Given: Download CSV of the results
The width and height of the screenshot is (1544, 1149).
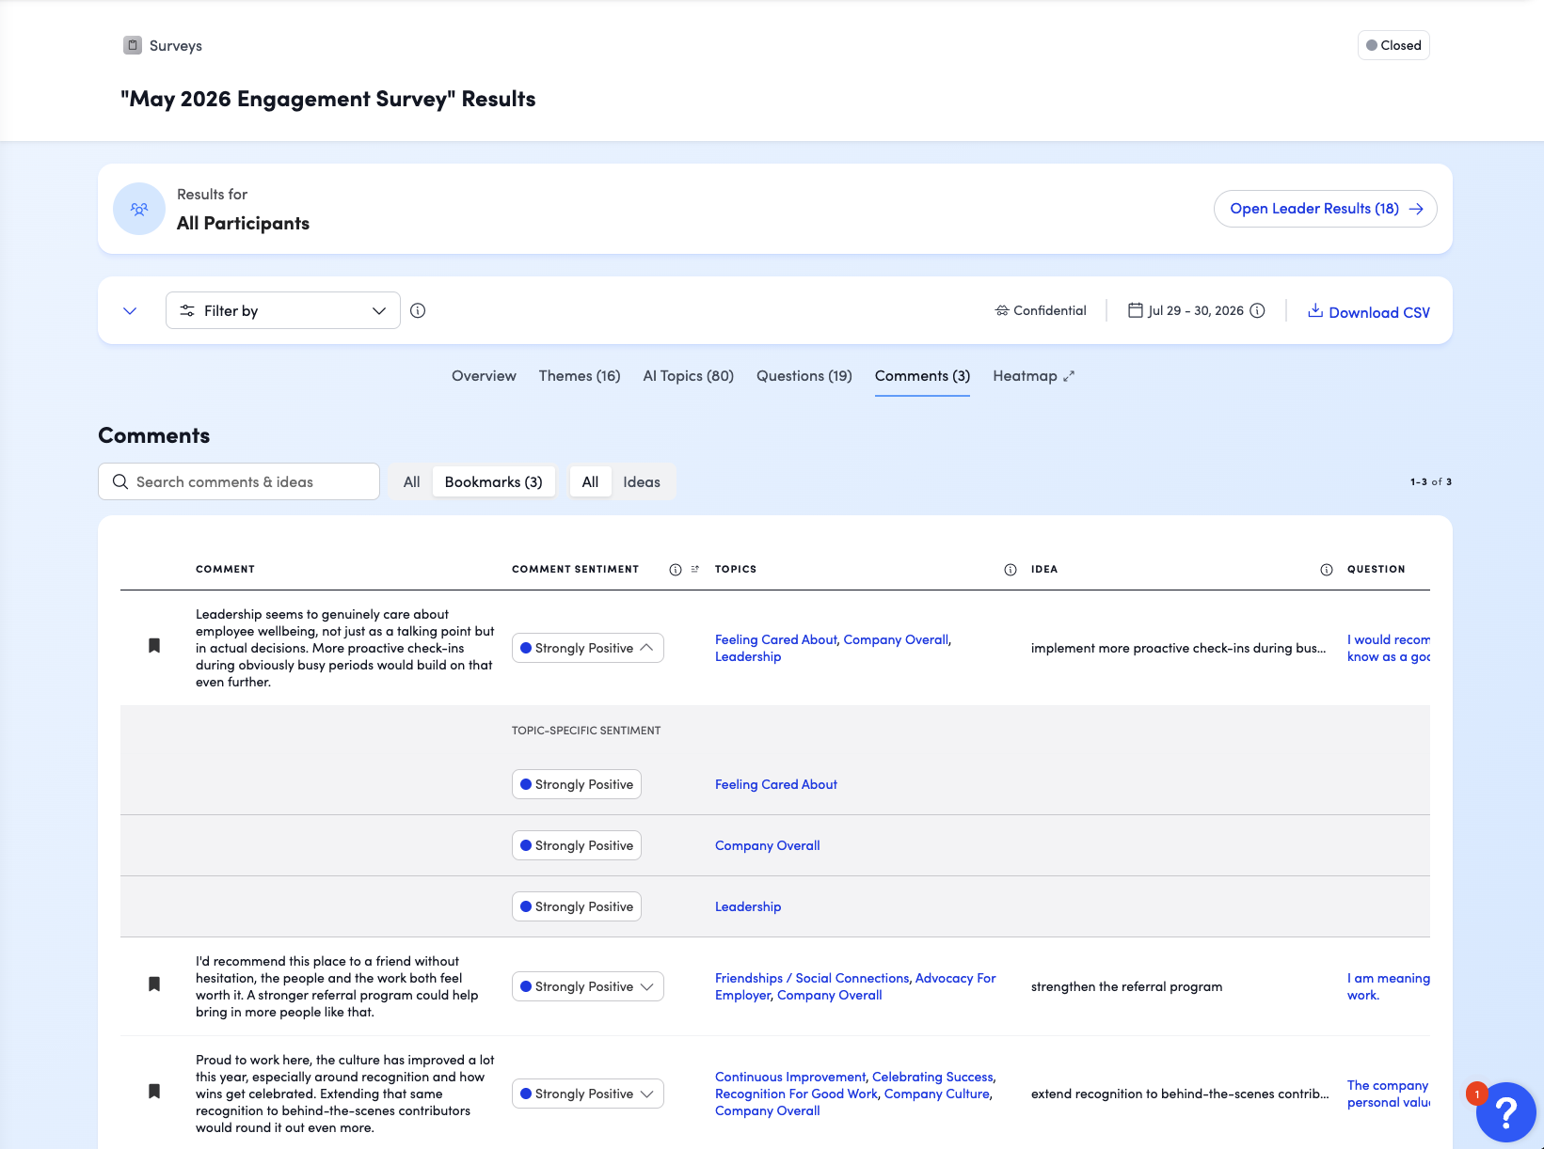Looking at the screenshot, I should pyautogui.click(x=1369, y=312).
